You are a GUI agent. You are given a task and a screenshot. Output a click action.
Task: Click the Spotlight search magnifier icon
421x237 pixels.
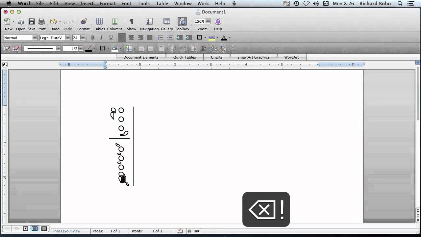[x=400, y=4]
